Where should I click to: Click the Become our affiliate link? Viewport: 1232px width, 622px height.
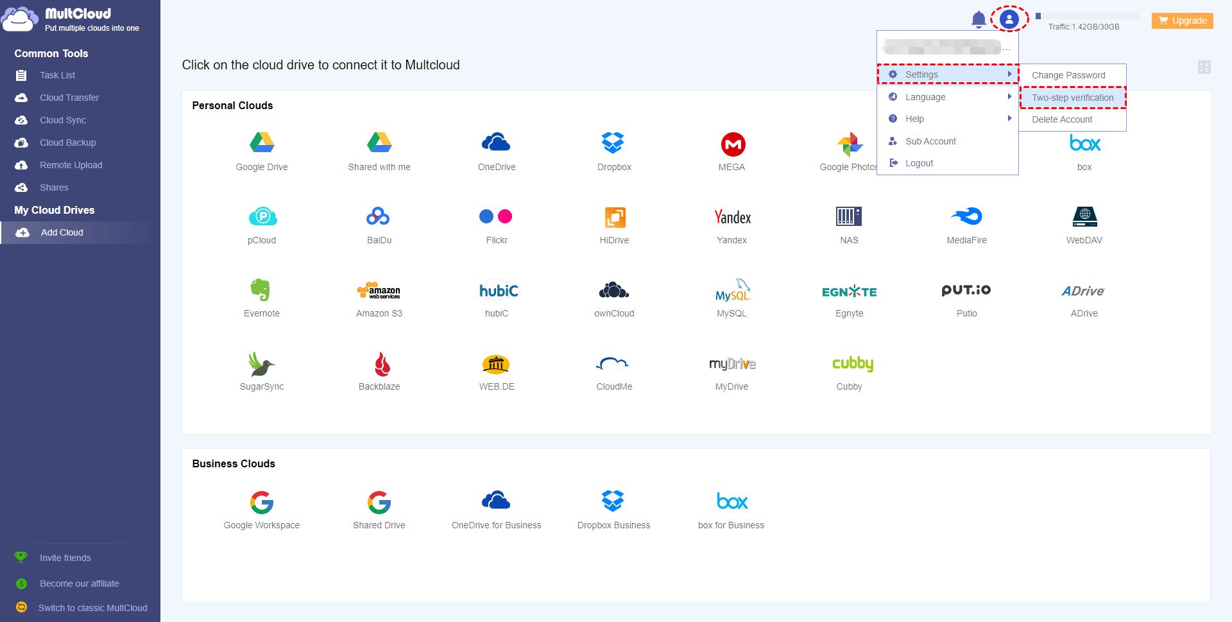tap(79, 583)
